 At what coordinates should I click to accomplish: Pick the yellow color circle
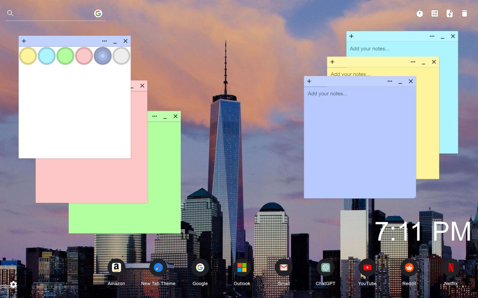28,56
